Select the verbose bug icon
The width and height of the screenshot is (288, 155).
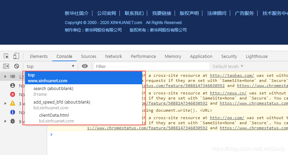click(x=13, y=121)
